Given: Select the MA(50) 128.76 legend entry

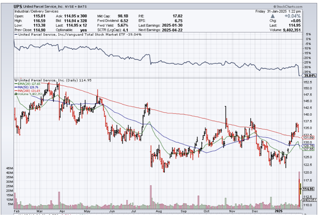Looking at the screenshot, I should click(27, 87).
